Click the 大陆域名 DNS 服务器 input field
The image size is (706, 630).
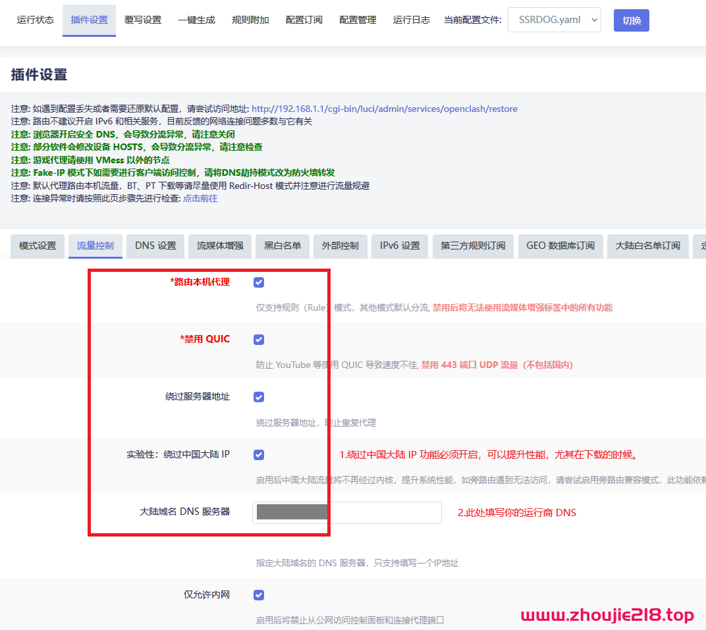click(x=346, y=513)
